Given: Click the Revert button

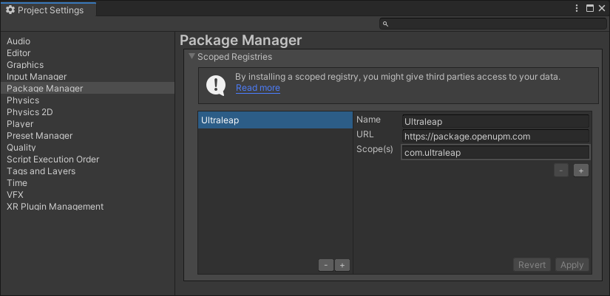Looking at the screenshot, I should click(x=532, y=265).
